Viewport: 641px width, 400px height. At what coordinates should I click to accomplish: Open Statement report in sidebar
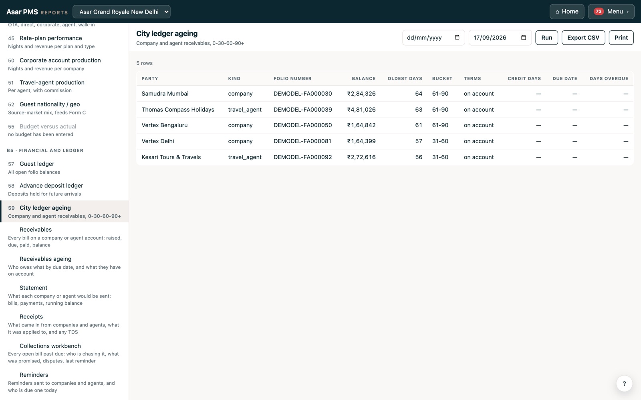[65, 295]
